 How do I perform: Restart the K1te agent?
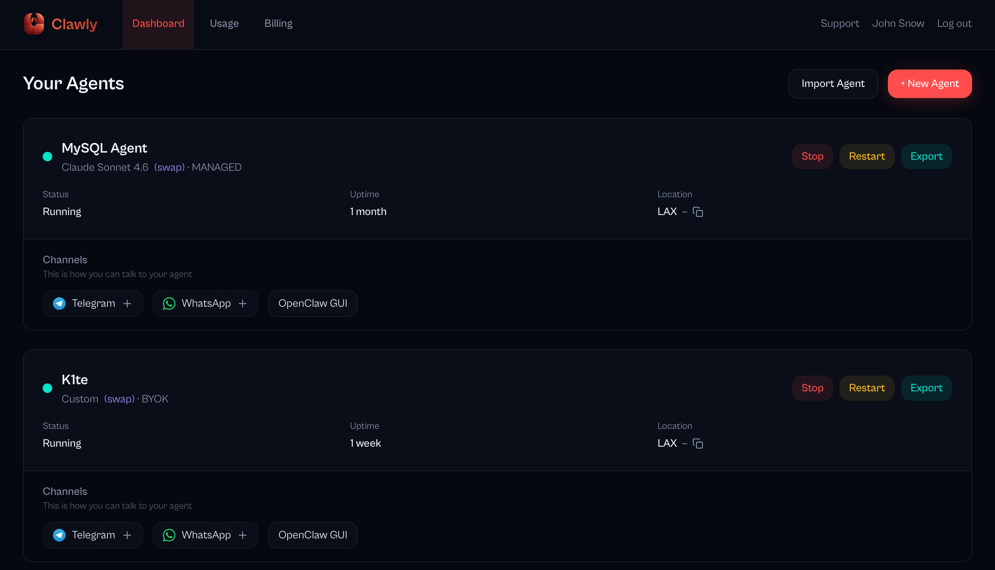(x=867, y=388)
